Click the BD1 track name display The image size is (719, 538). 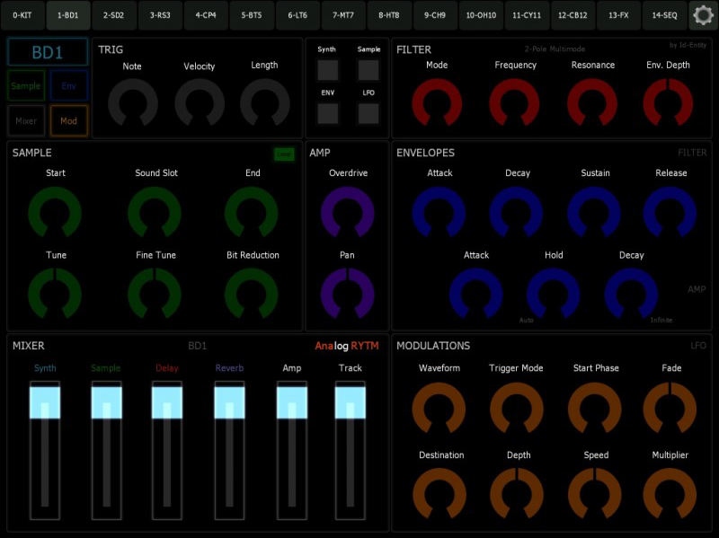[48, 51]
